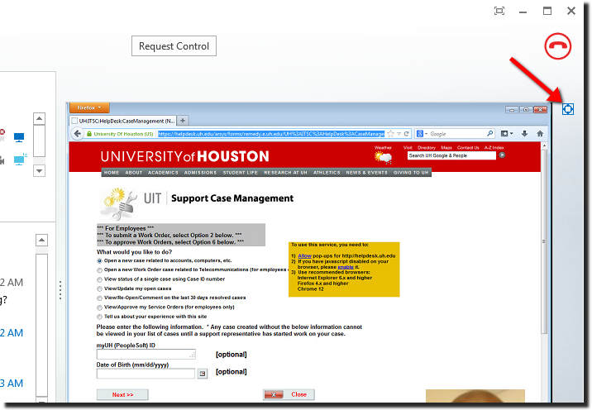Hang up with the red phone icon
The image size is (592, 410).
pyautogui.click(x=558, y=45)
